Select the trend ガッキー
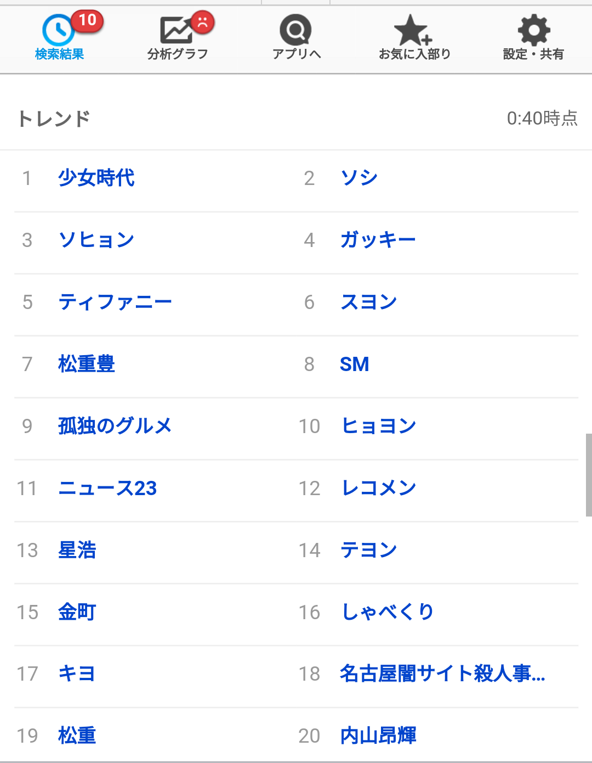 click(x=378, y=240)
